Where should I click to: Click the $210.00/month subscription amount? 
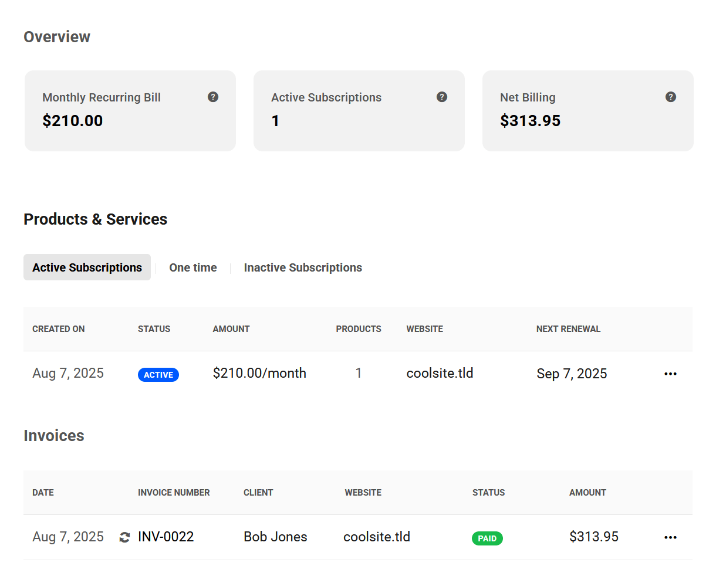pyautogui.click(x=259, y=373)
